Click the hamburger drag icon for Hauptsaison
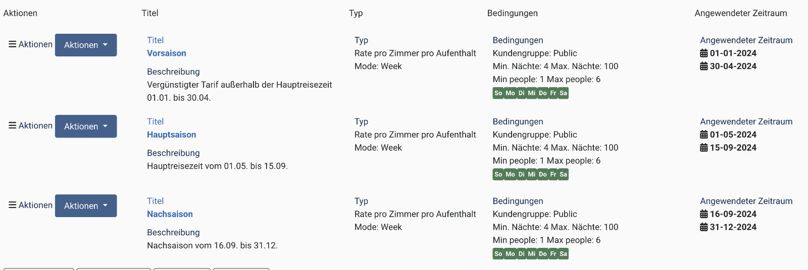 pos(13,125)
